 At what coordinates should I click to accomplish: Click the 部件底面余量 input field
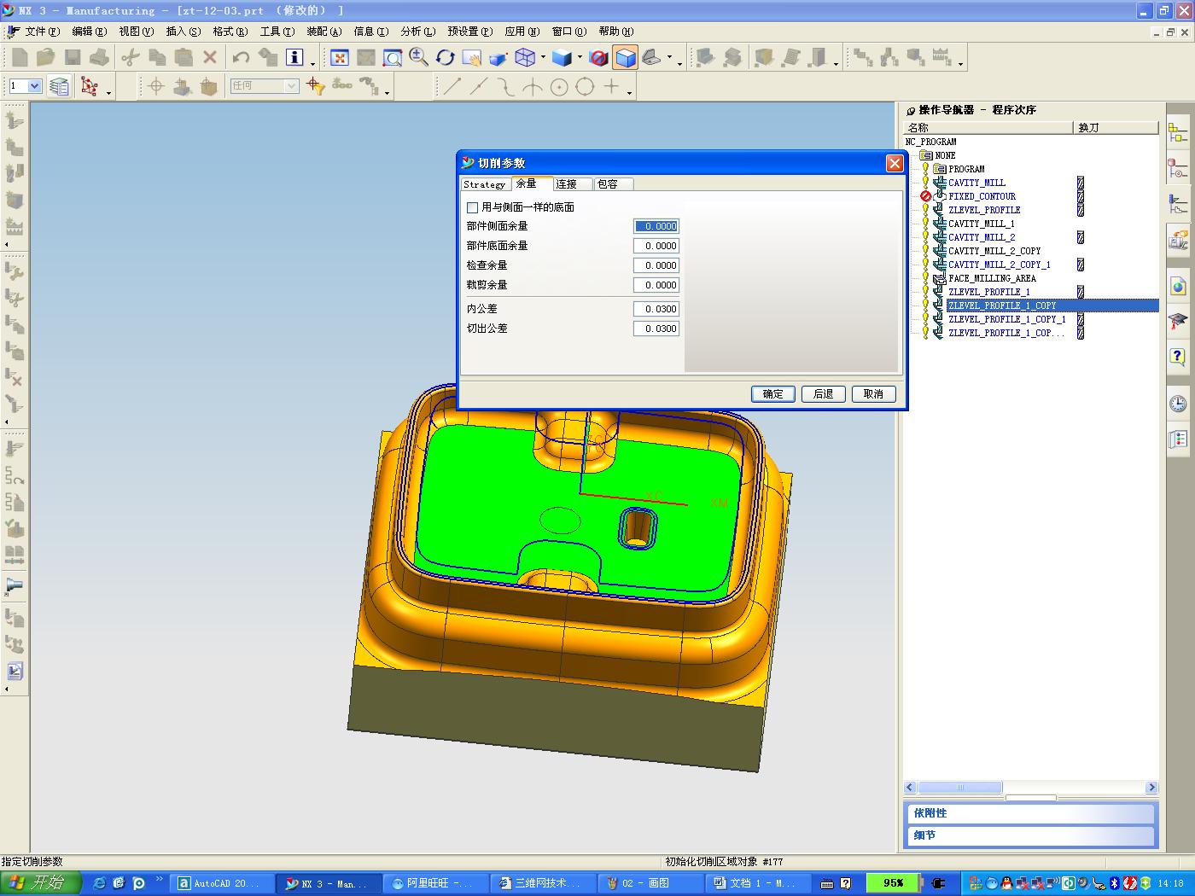point(656,246)
